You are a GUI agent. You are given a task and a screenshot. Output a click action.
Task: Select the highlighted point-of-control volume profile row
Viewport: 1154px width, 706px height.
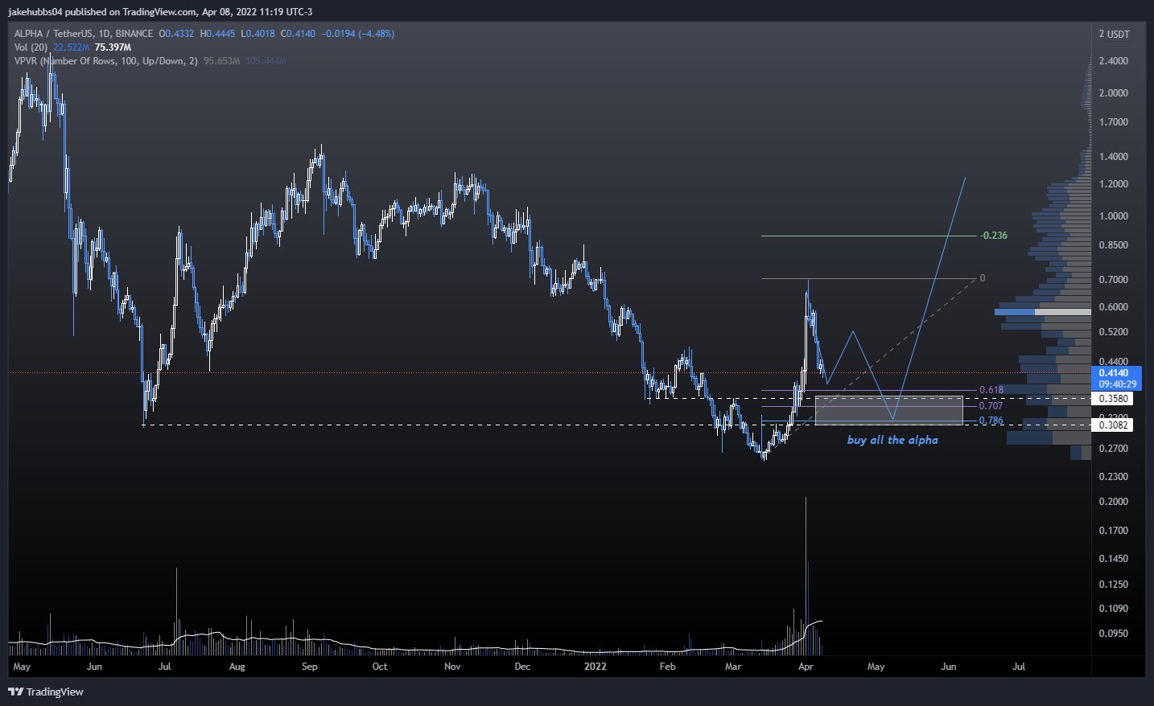point(1042,312)
